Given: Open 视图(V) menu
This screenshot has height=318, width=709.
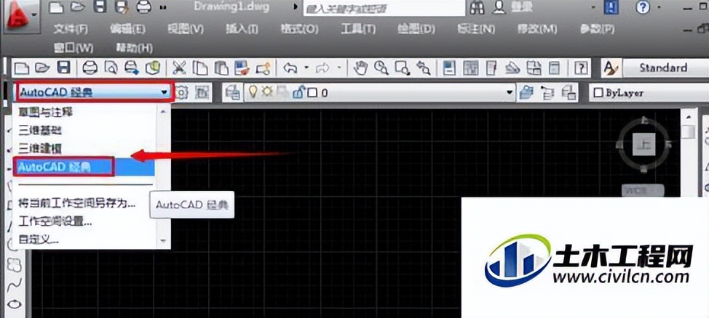Looking at the screenshot, I should pyautogui.click(x=186, y=29).
